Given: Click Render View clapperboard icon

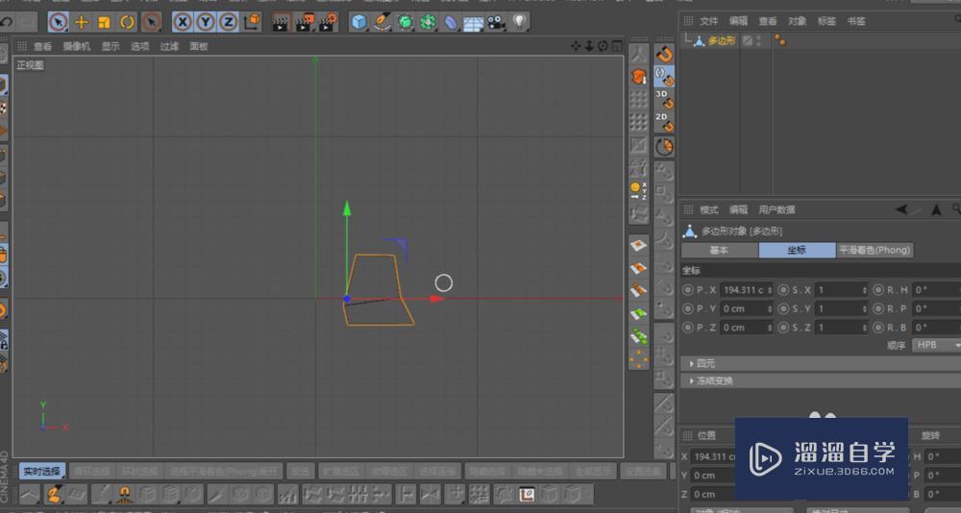Looking at the screenshot, I should click(x=282, y=23).
